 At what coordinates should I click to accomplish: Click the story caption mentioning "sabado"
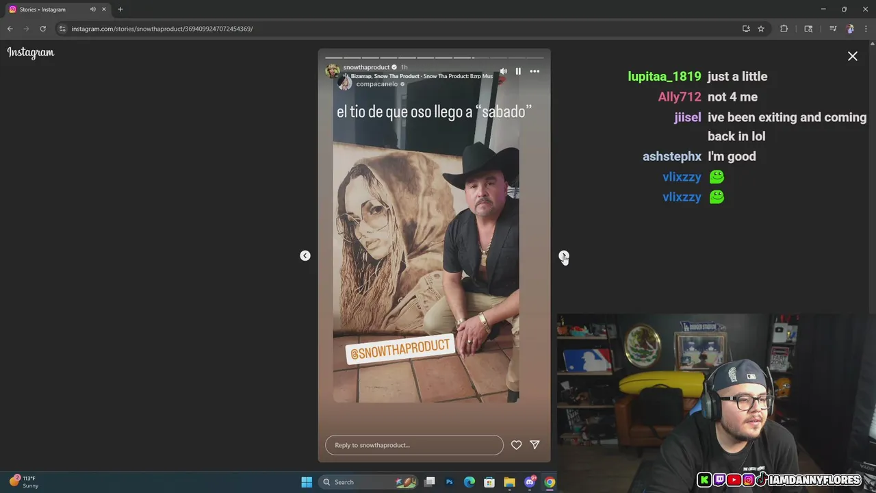tap(434, 112)
